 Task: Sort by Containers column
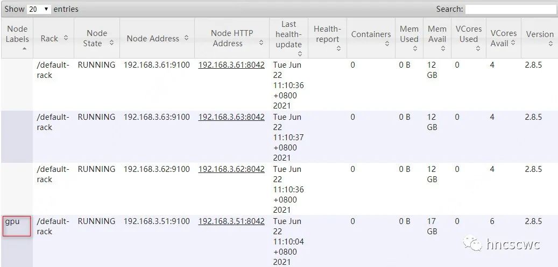(x=371, y=38)
